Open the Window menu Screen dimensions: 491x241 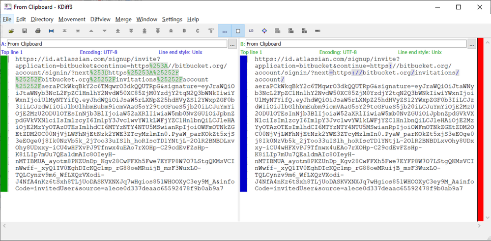[146, 19]
